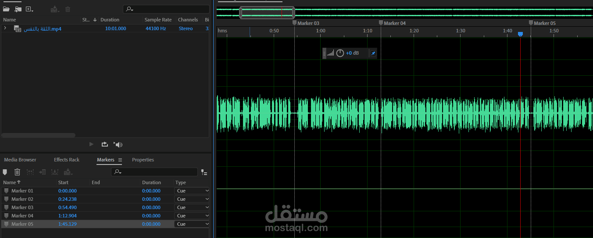Select Marker 02 row in Markers list
The width and height of the screenshot is (593, 238).
(x=106, y=199)
